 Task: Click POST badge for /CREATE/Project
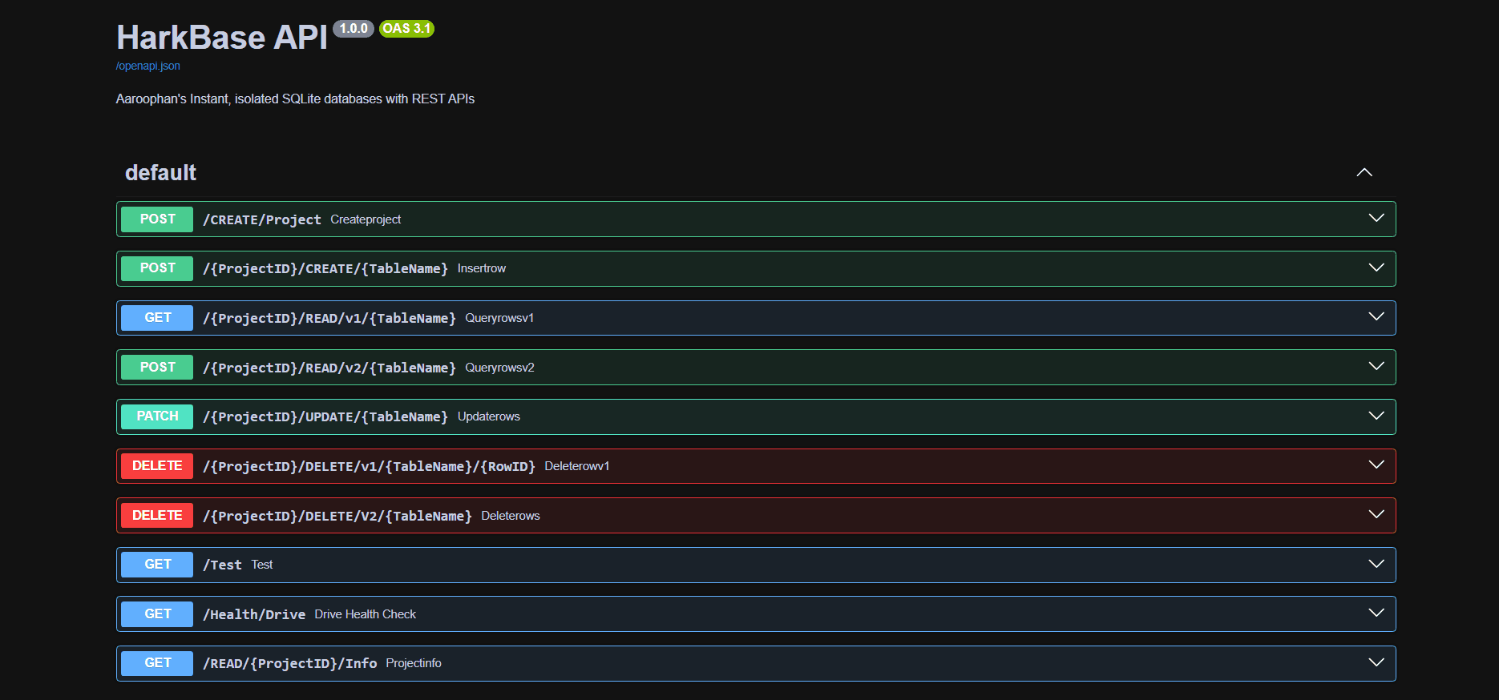coord(157,219)
